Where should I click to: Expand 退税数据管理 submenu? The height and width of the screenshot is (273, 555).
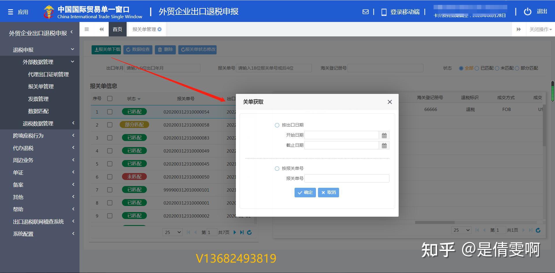pyautogui.click(x=73, y=123)
